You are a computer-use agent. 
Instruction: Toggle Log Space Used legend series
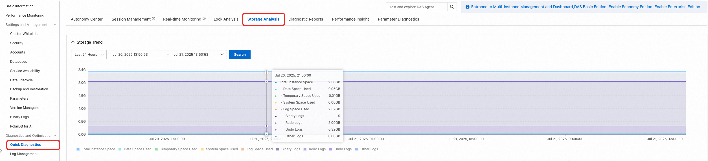(257, 149)
